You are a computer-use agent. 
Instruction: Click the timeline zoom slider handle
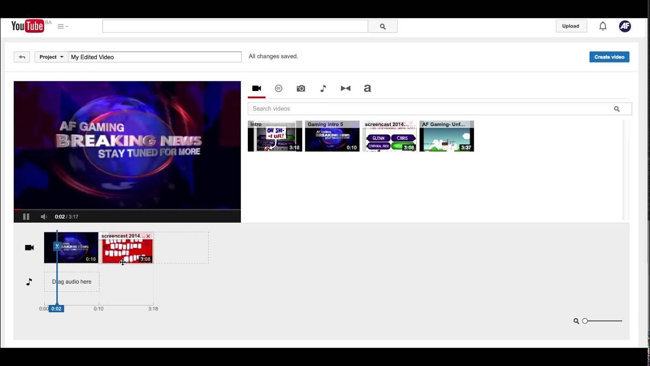pyautogui.click(x=585, y=321)
